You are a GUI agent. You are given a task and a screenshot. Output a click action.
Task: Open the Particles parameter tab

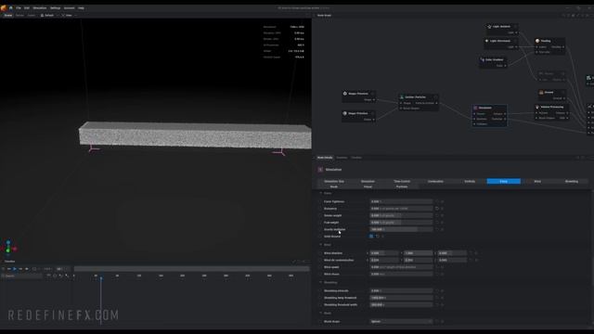point(402,186)
